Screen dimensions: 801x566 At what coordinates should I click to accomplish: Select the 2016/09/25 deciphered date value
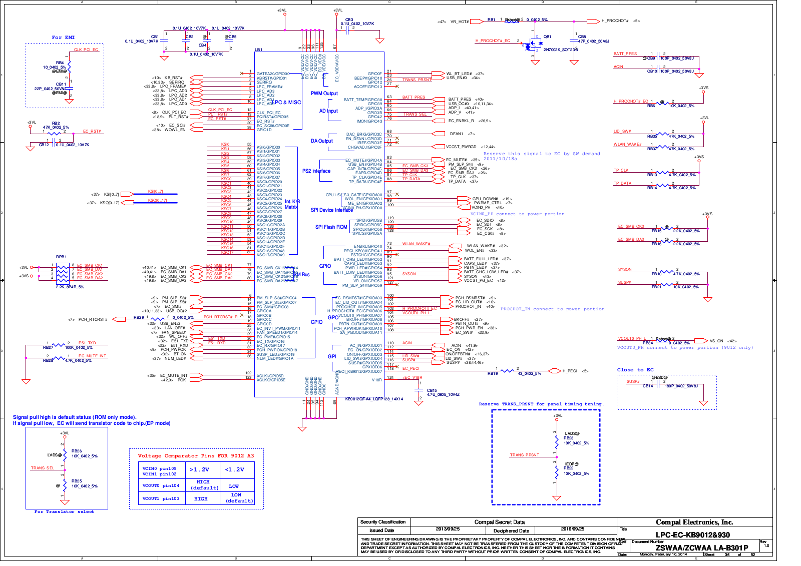pyautogui.click(x=572, y=529)
